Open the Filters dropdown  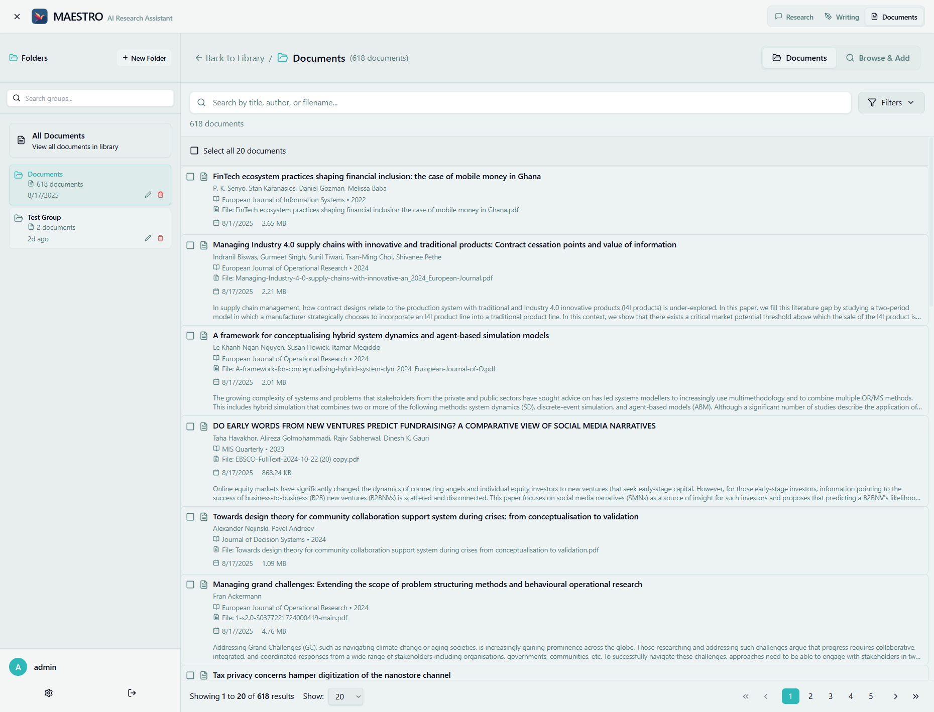click(891, 102)
